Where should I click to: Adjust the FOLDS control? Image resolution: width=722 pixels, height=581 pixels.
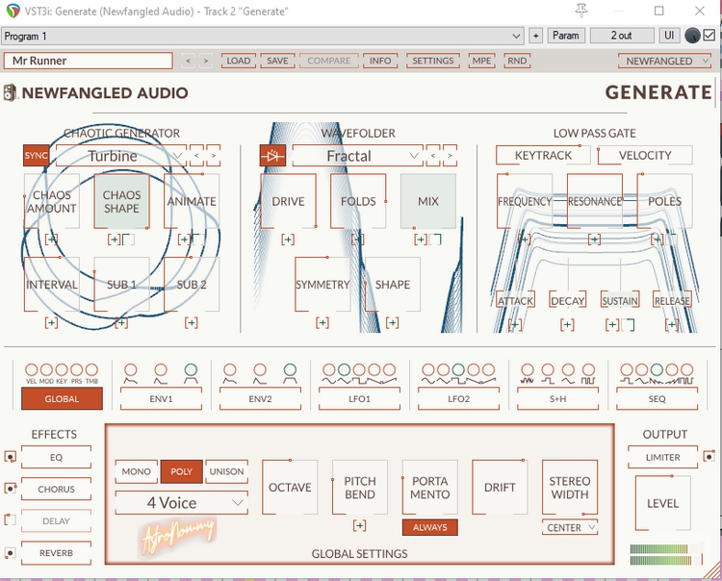(358, 201)
